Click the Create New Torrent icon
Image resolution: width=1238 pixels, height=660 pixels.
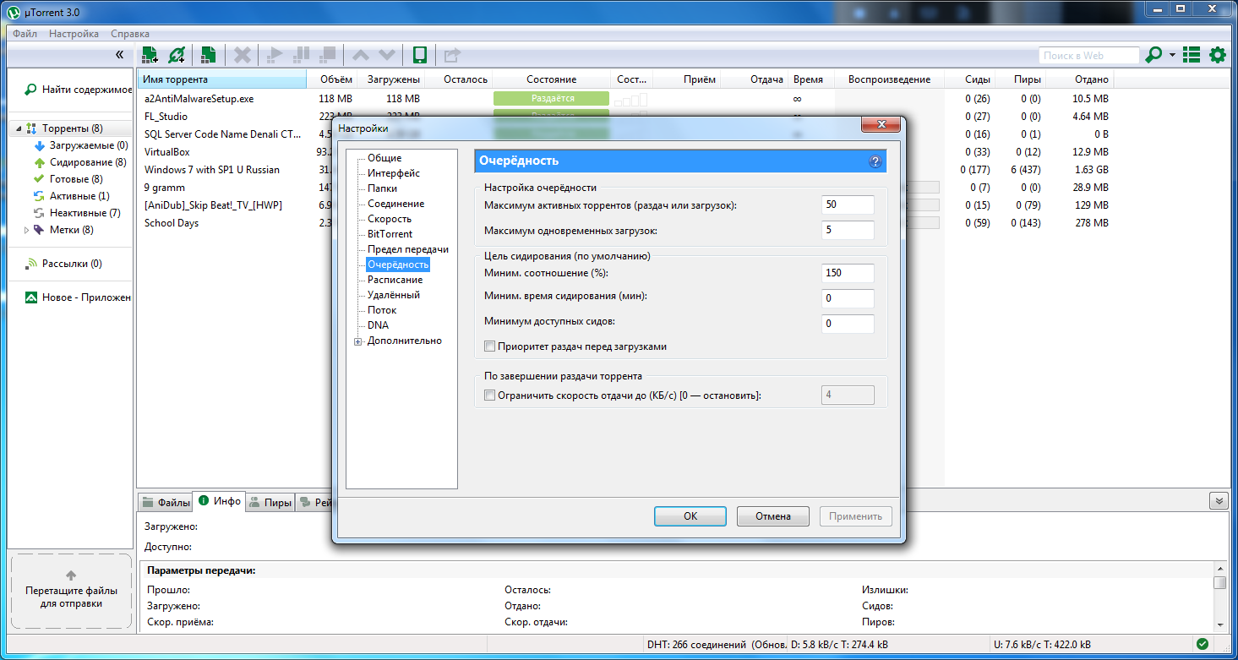(208, 56)
